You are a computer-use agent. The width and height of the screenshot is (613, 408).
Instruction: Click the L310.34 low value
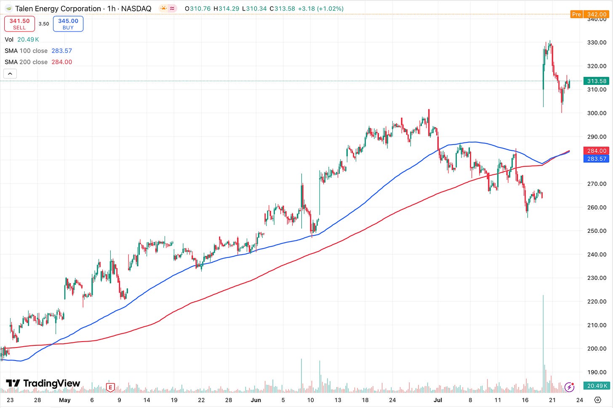pos(254,8)
